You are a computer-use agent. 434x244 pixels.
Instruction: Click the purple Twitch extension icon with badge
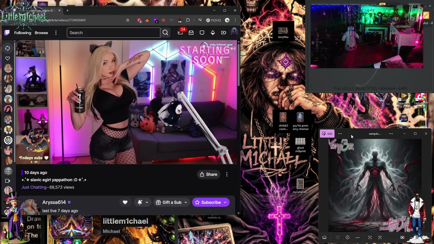tap(156, 20)
